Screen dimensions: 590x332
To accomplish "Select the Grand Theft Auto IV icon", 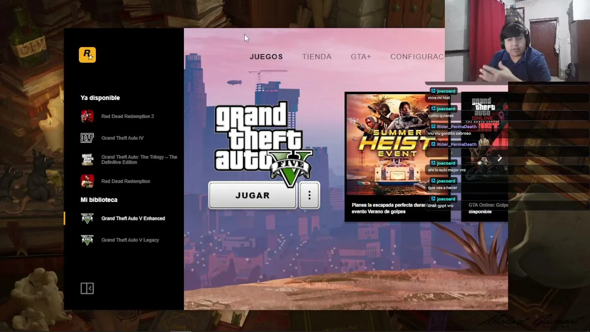I will click(x=87, y=138).
